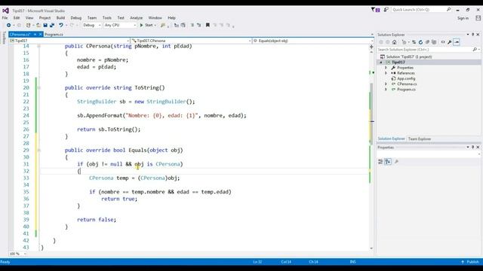This screenshot has height=271, width=483.
Task: Expand the References node in Solution Explorer
Action: (x=386, y=73)
